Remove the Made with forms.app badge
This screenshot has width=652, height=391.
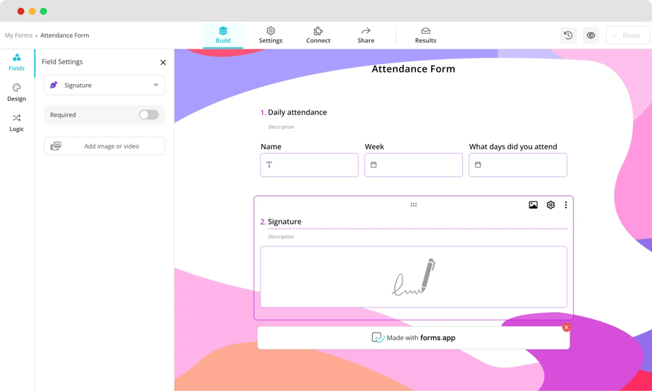(566, 327)
